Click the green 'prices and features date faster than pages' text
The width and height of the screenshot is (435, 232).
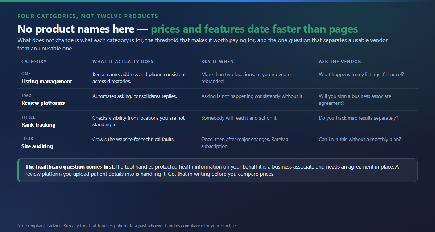[254, 29]
